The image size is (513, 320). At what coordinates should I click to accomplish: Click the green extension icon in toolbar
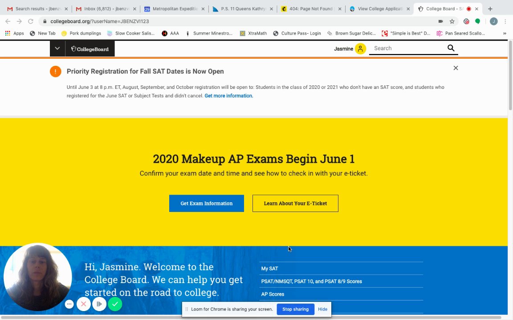(478, 21)
